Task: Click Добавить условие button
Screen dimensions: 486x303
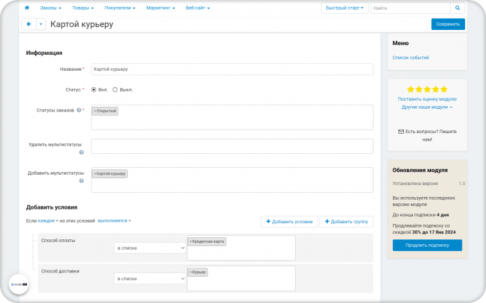Action: tap(290, 222)
